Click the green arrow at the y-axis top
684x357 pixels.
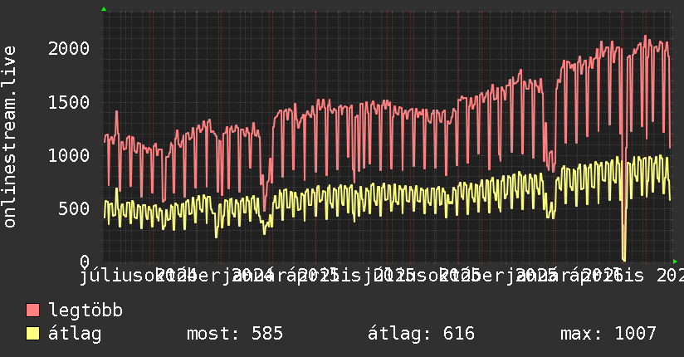(104, 9)
